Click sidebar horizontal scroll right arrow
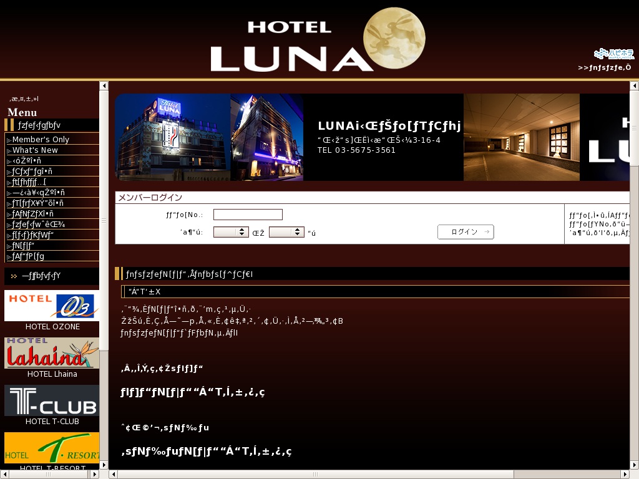Viewport: 639px width, 479px height. tap(95, 474)
